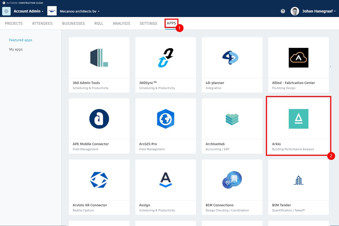339x226 pixels.
Task: Open the 4D-planner app logo
Action: 231,57
